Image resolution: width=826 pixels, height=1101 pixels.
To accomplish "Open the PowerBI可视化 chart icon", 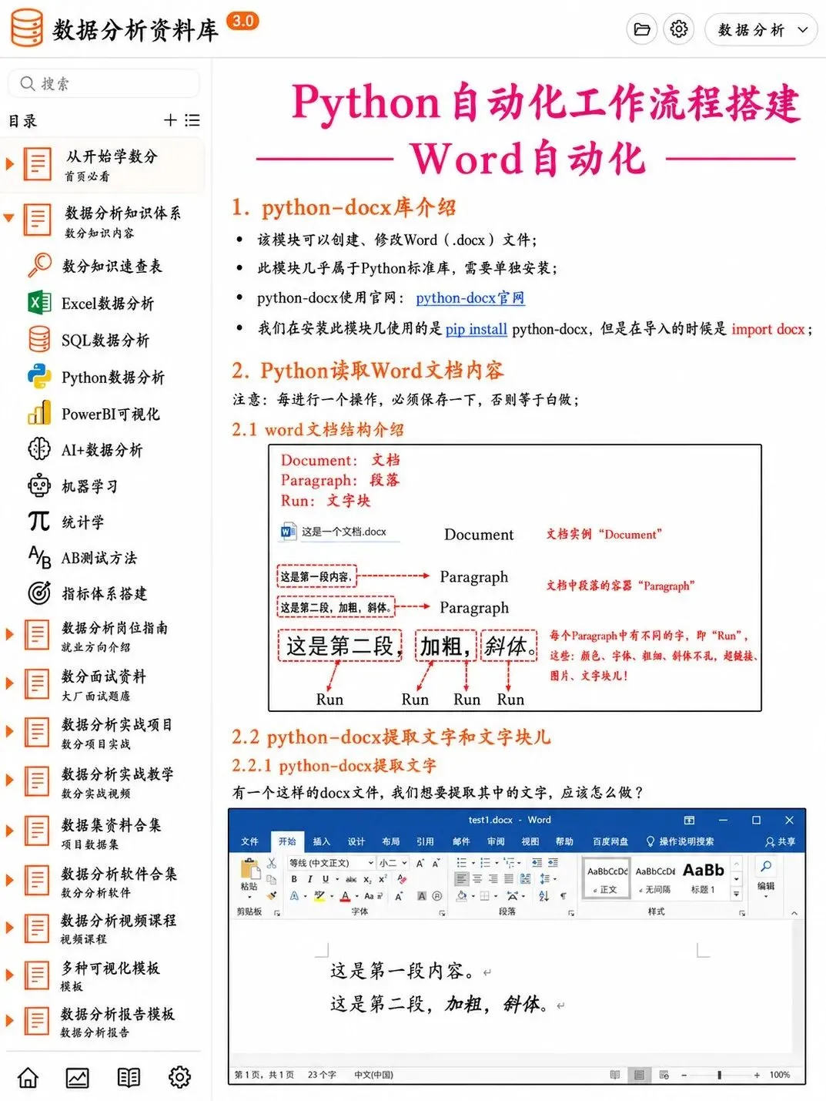I will 39,413.
